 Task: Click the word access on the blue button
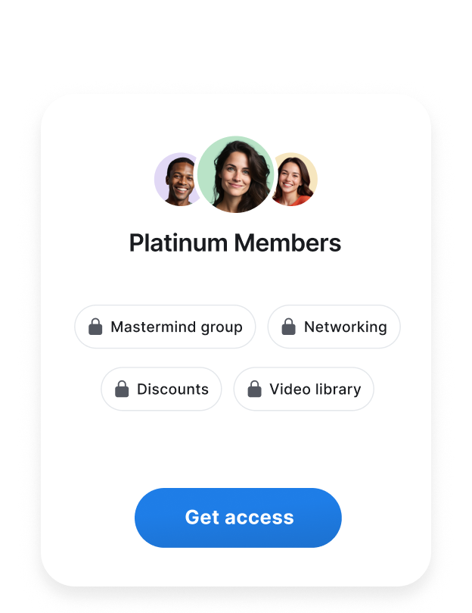tap(259, 518)
